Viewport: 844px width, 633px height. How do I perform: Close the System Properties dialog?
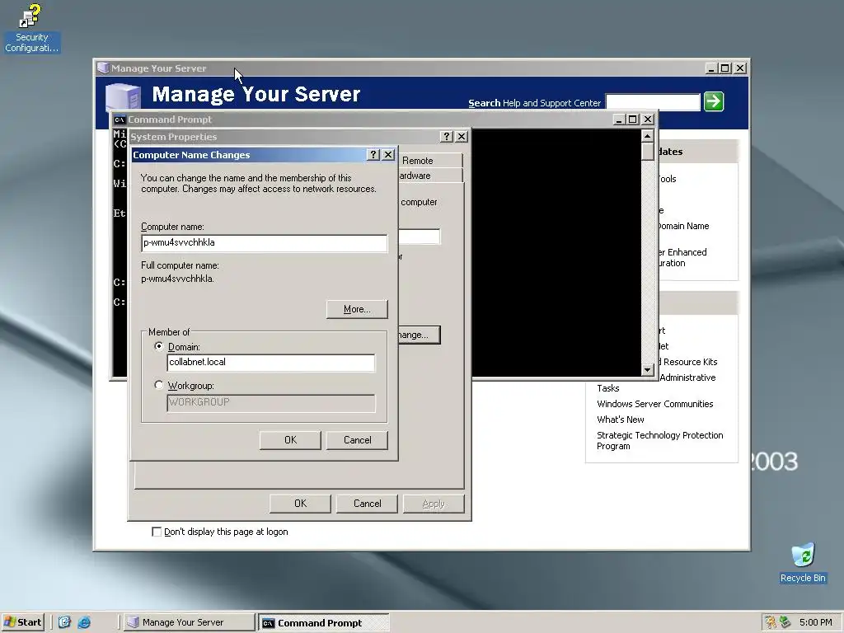(x=462, y=137)
